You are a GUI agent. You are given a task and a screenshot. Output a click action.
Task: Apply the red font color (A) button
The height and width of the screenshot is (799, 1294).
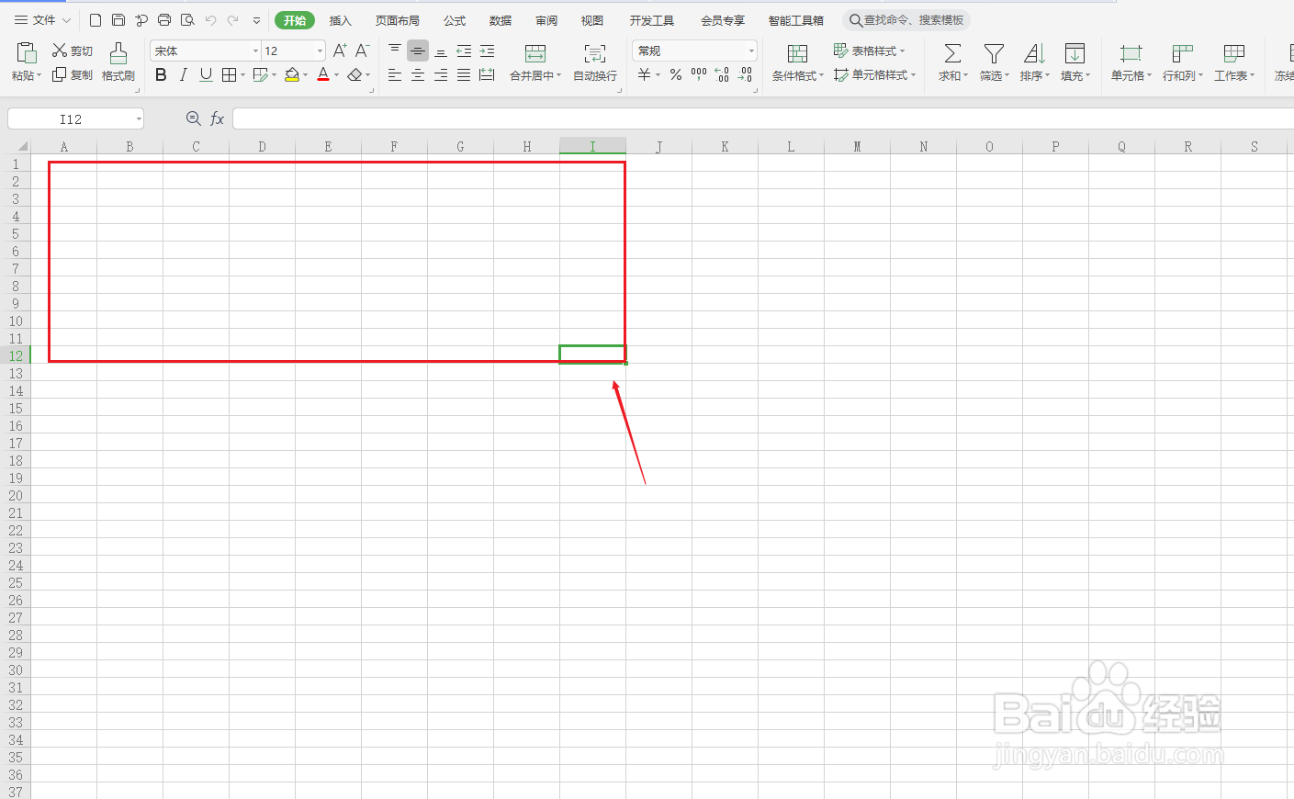click(x=323, y=74)
